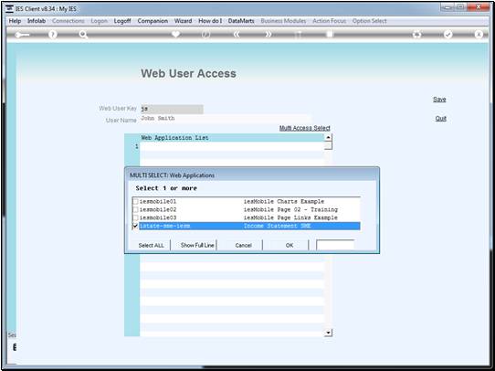Click the Show Full Line button

click(197, 245)
